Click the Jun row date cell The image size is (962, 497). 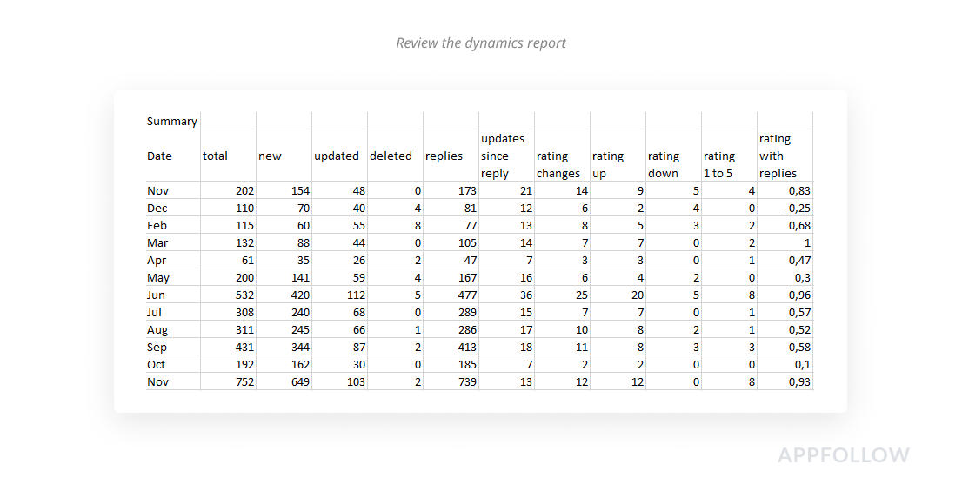[172, 295]
